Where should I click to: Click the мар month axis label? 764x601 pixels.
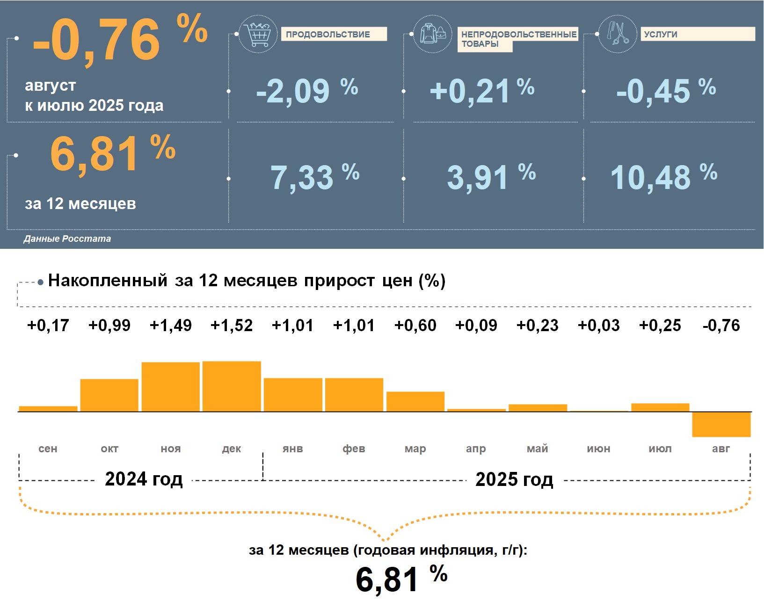point(415,449)
